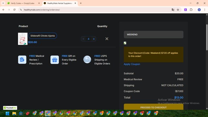
Task: Click the scrollbar up arrow
Action: click(207, 15)
